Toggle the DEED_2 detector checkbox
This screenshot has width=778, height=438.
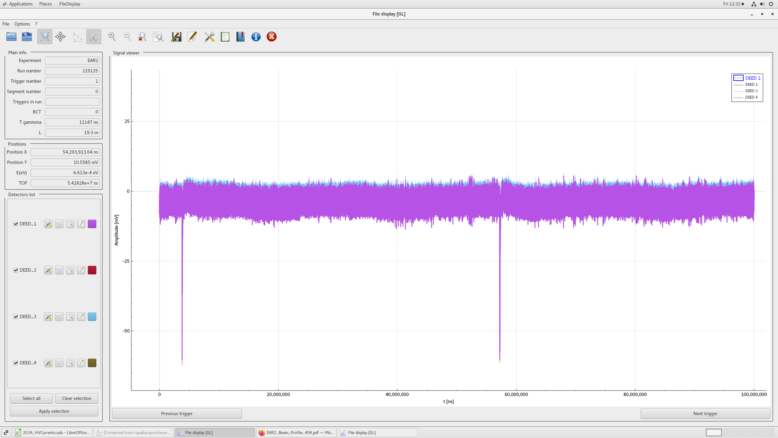click(x=16, y=270)
